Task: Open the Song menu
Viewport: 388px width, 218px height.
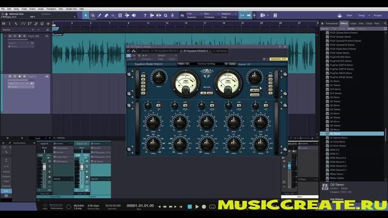Action: [x=16, y=9]
